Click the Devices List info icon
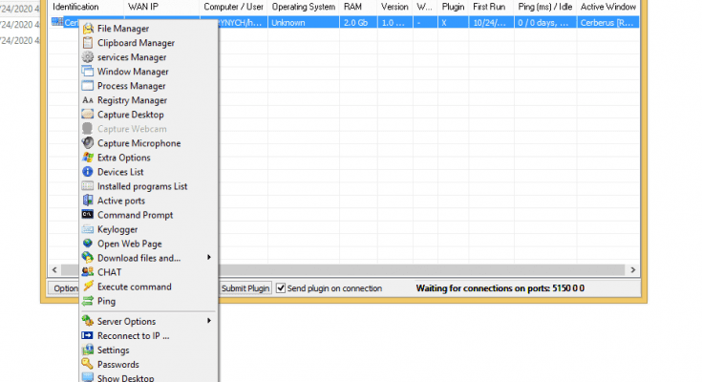Viewport: 702px width, 382px height. point(89,172)
